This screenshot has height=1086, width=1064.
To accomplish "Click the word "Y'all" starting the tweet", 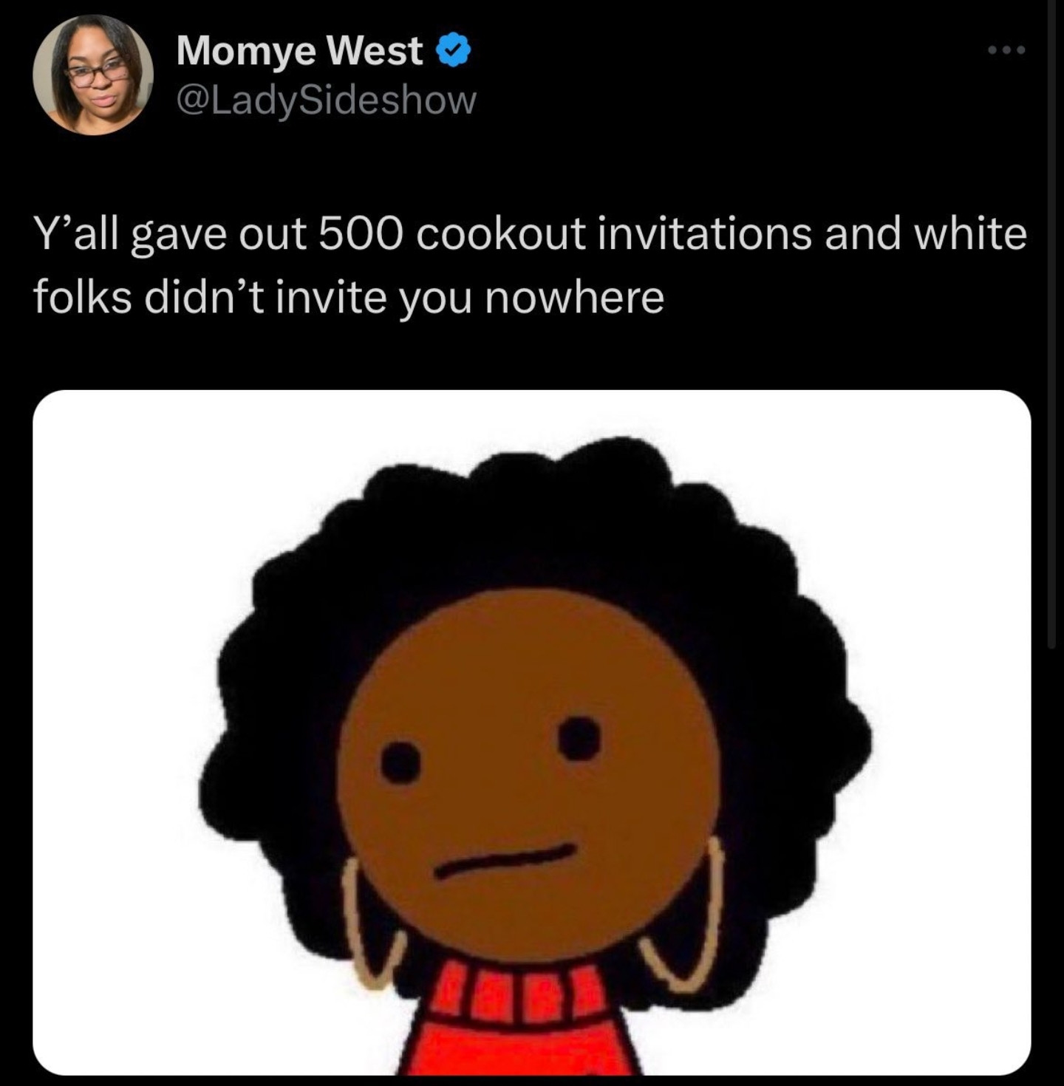I will click(77, 234).
